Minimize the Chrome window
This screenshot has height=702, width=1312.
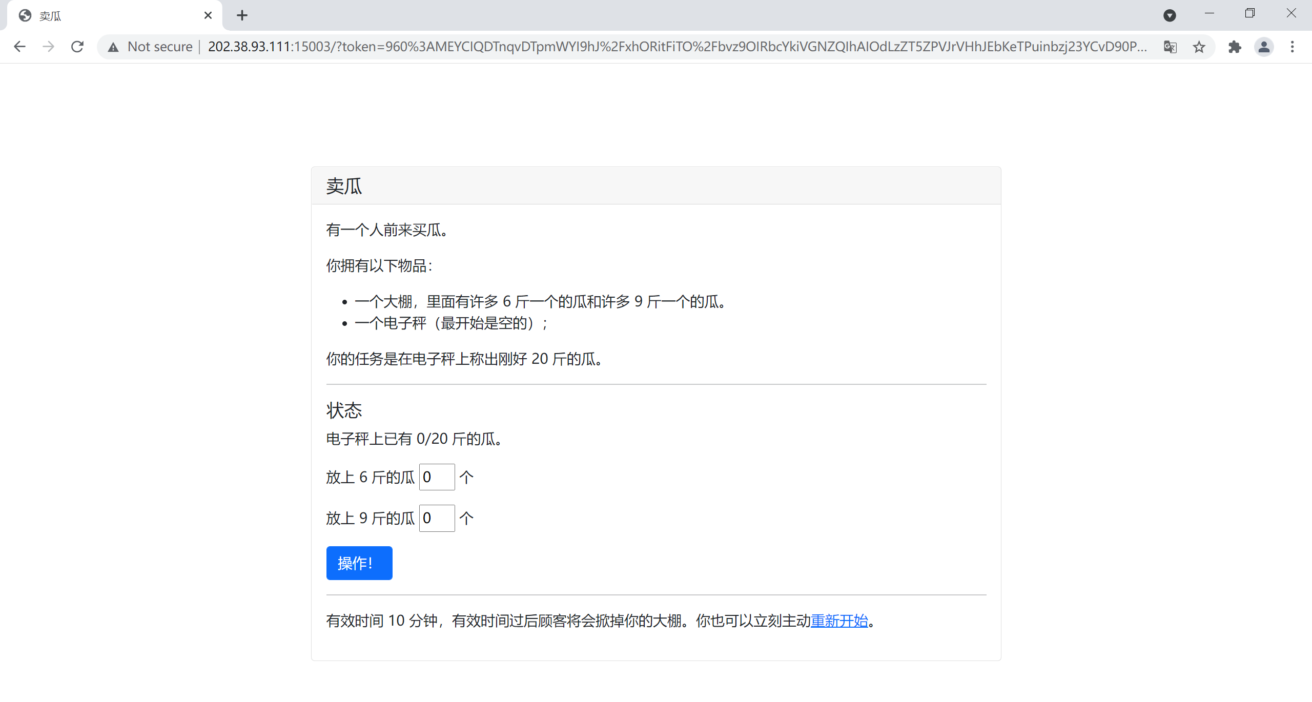[x=1209, y=13]
